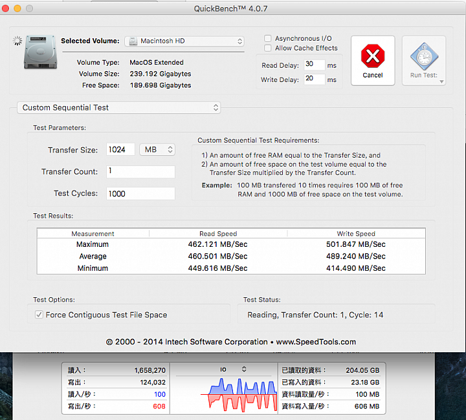Viewport: 466px width, 420px height.
Task: Click the 606 MB data written per second value
Action: (367, 406)
